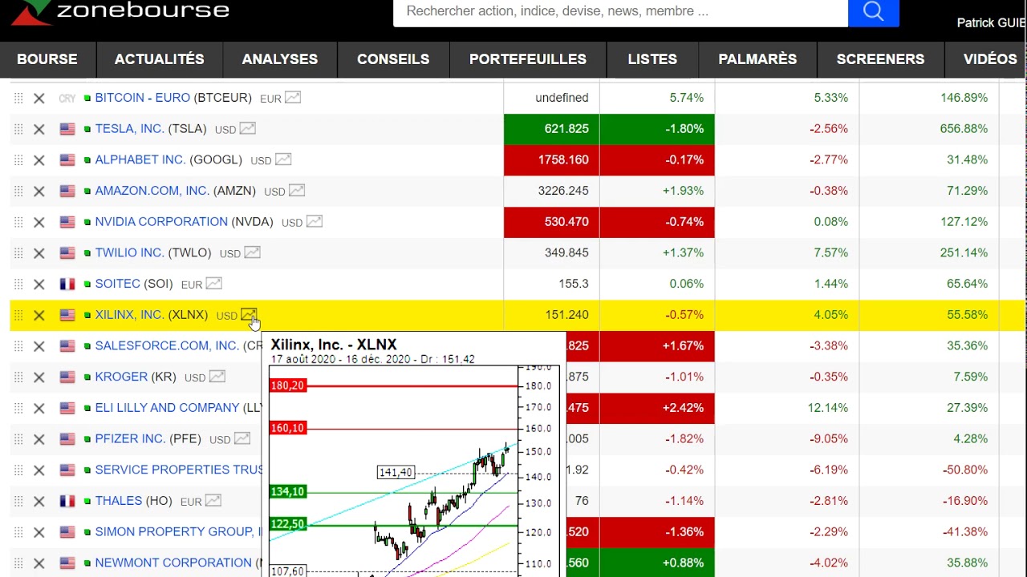Viewport: 1027px width, 577px height.
Task: Open the chart icon for NVIDIA Corporation
Action: tap(315, 221)
